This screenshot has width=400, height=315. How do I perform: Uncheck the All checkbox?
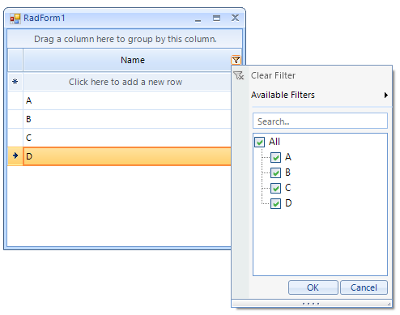259,142
